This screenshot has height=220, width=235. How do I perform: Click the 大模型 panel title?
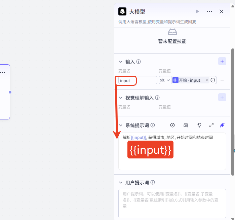tap(137, 12)
